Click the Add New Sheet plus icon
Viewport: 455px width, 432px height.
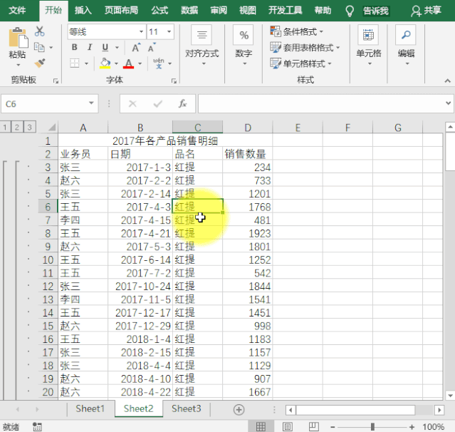[239, 409]
